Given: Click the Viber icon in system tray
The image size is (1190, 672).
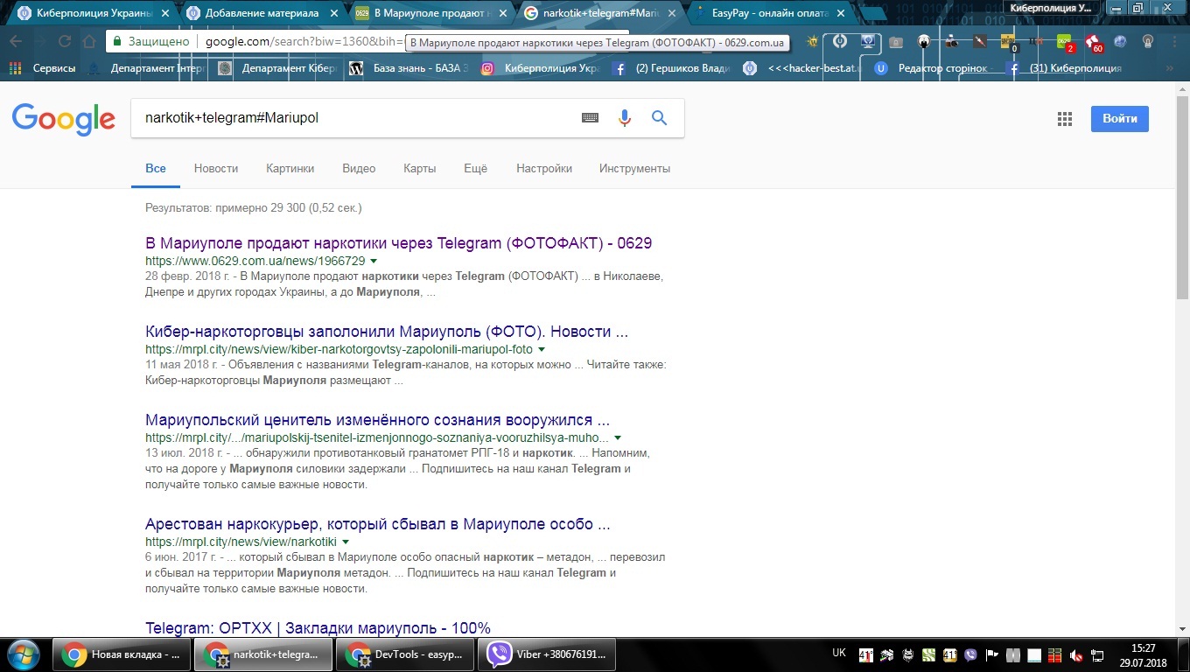Looking at the screenshot, I should [971, 655].
